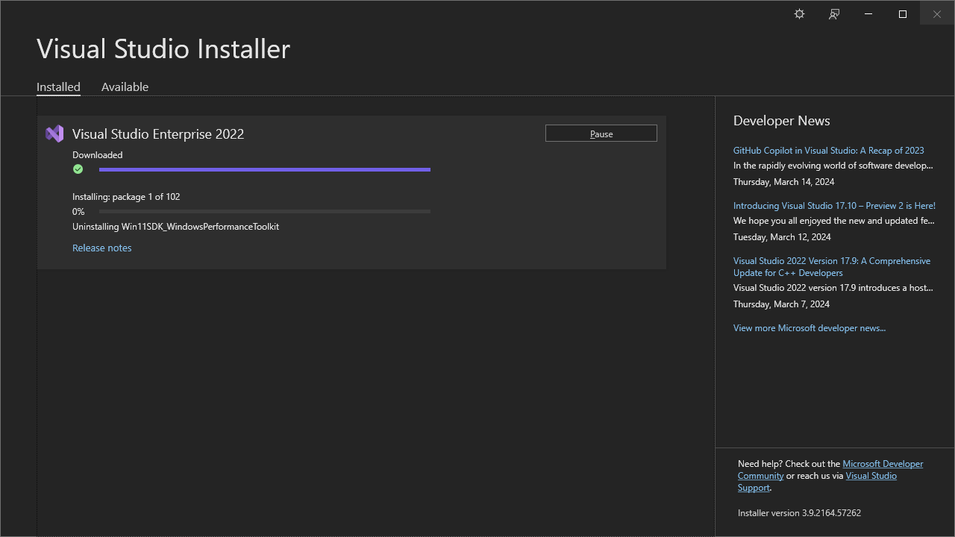Click the Downloaded progress bar
Screen dimensions: 955x537
pyautogui.click(x=265, y=169)
